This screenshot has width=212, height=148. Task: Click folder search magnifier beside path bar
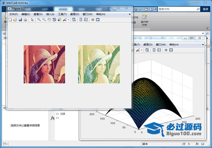point(207,33)
